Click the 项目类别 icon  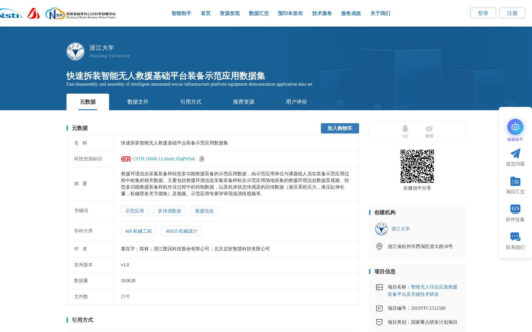point(379,322)
